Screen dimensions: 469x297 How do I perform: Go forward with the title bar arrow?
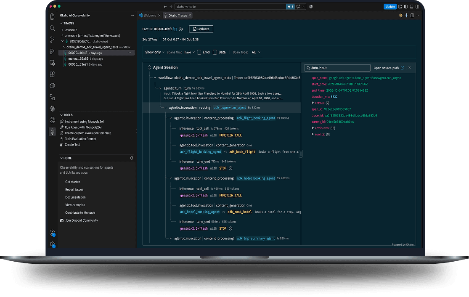[171, 7]
